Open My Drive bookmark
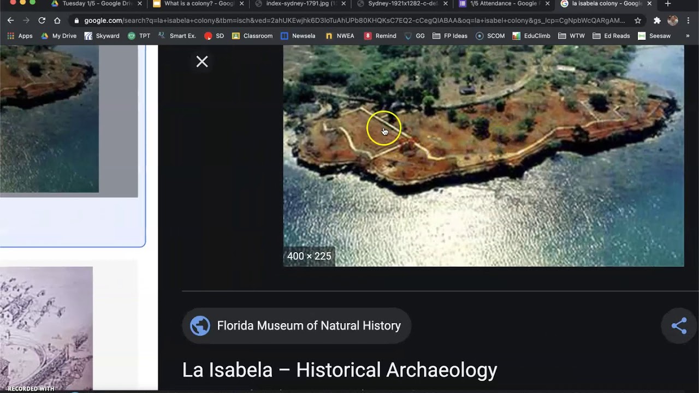699x393 pixels. (59, 36)
